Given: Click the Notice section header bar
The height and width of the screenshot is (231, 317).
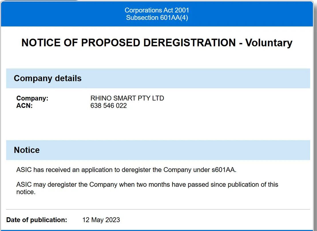Looking at the screenshot, I should 158,150.
